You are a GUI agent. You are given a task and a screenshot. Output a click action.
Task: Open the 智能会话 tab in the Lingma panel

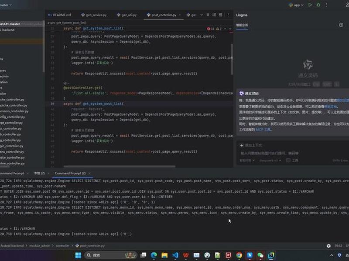[242, 25]
